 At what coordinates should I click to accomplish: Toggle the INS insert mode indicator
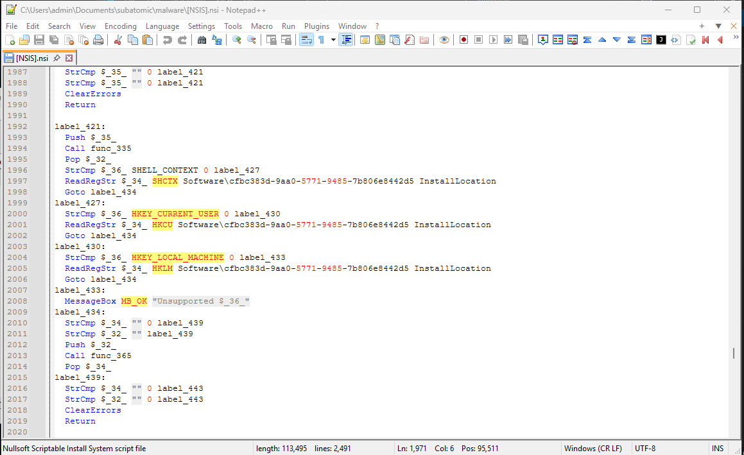tap(718, 449)
